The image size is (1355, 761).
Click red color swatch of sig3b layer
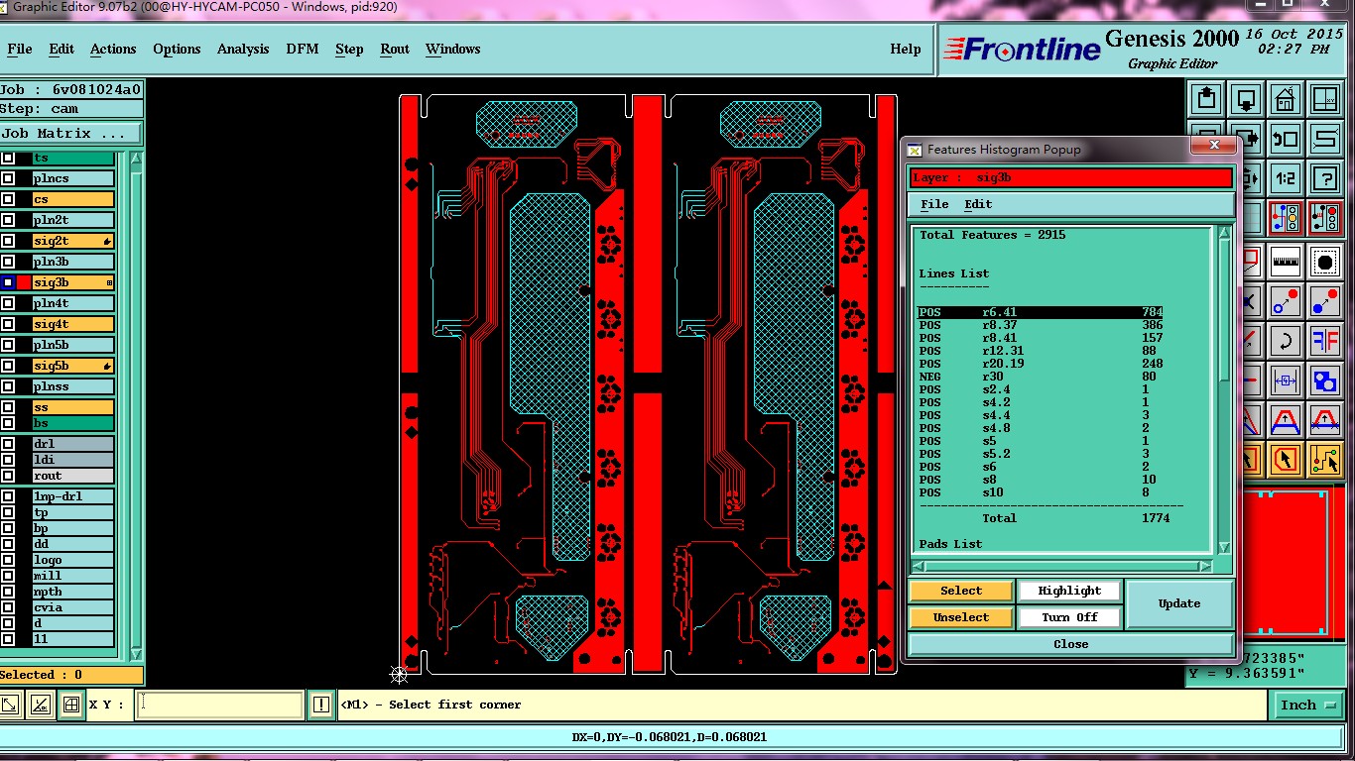click(x=24, y=282)
